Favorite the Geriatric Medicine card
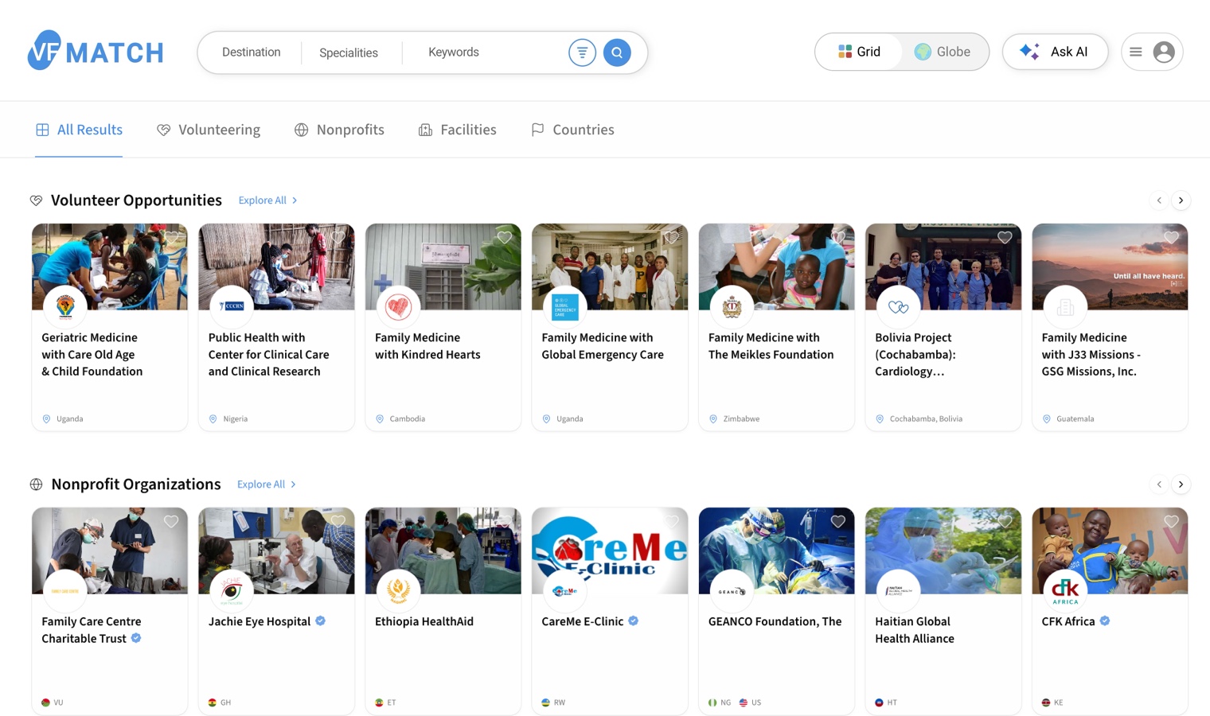The width and height of the screenshot is (1210, 716). point(171,237)
